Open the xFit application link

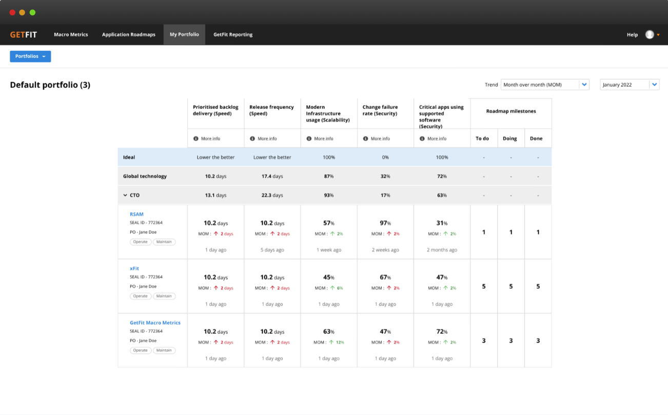point(134,268)
